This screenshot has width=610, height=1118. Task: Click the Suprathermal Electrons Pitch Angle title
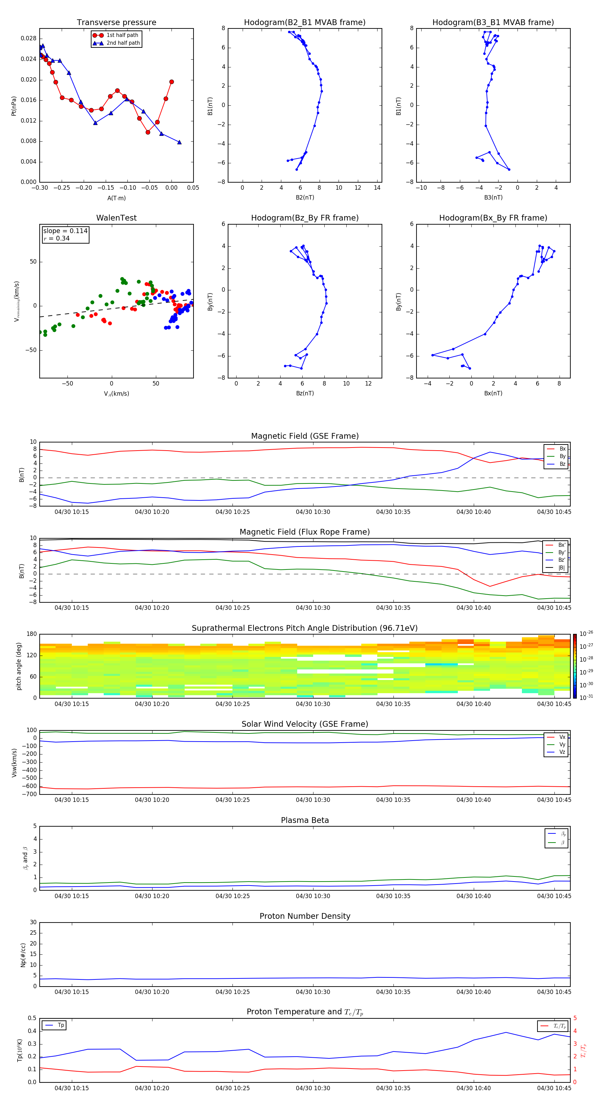305,628
